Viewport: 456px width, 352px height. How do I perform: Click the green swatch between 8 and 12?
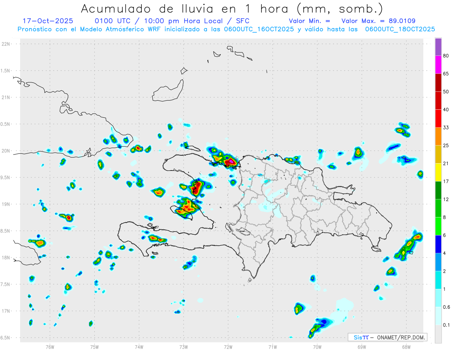point(438,208)
